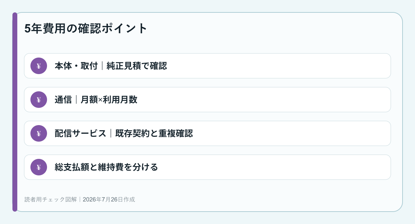Select the 配信サービス label
415x224 pixels.
tap(81, 133)
